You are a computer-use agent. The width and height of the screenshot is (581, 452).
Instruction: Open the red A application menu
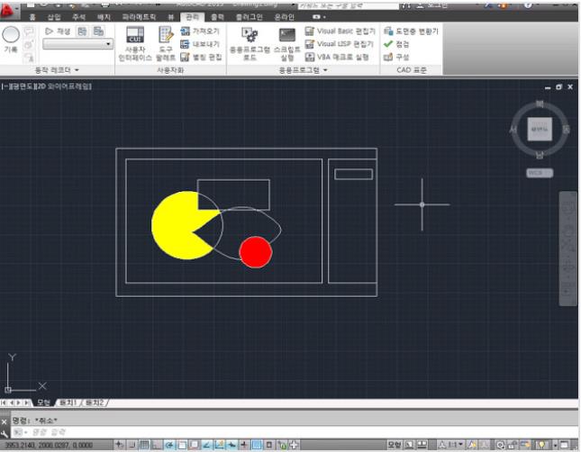tap(8, 11)
